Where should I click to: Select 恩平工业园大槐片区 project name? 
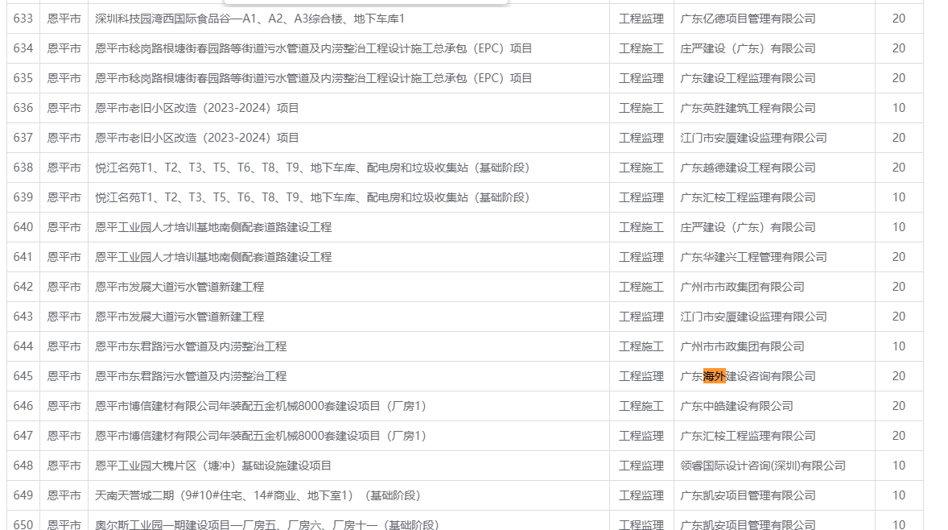pos(213,466)
